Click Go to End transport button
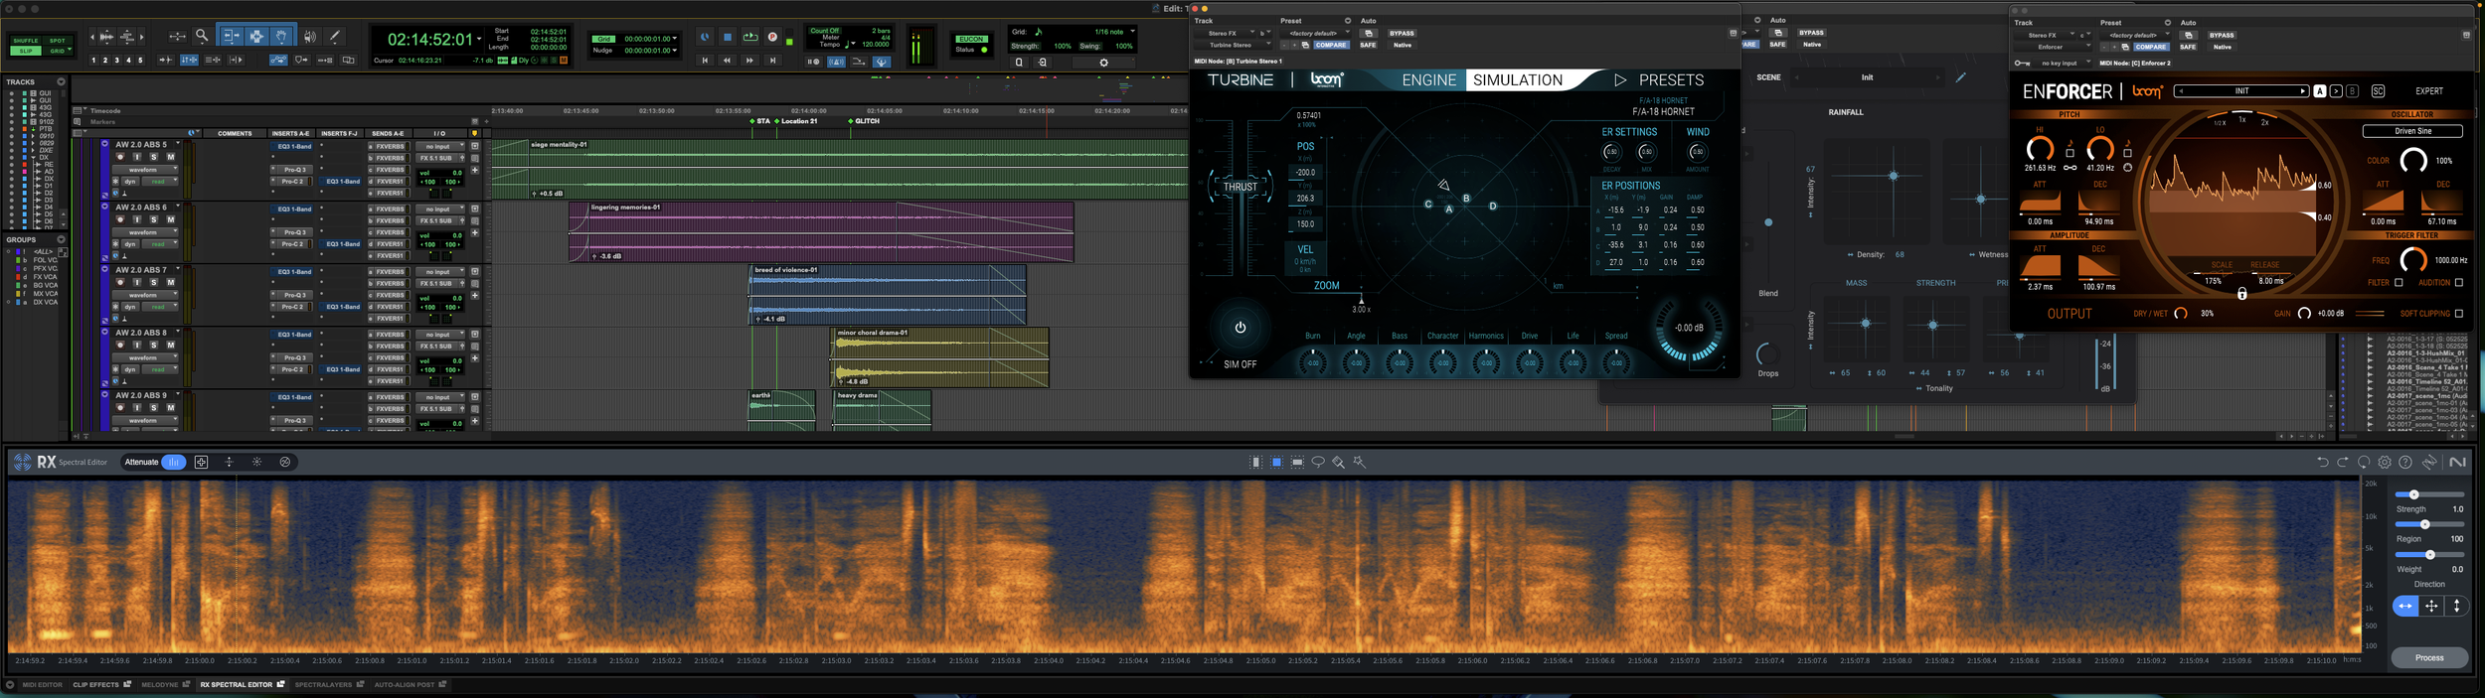Viewport: 2485px width, 698px height. [772, 61]
